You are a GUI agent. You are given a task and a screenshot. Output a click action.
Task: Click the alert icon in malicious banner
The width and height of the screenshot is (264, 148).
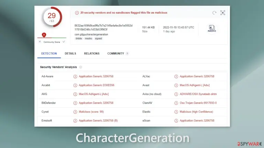pyautogui.click(x=77, y=13)
